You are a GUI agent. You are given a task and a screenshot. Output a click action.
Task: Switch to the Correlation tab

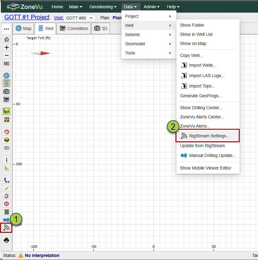pyautogui.click(x=74, y=28)
